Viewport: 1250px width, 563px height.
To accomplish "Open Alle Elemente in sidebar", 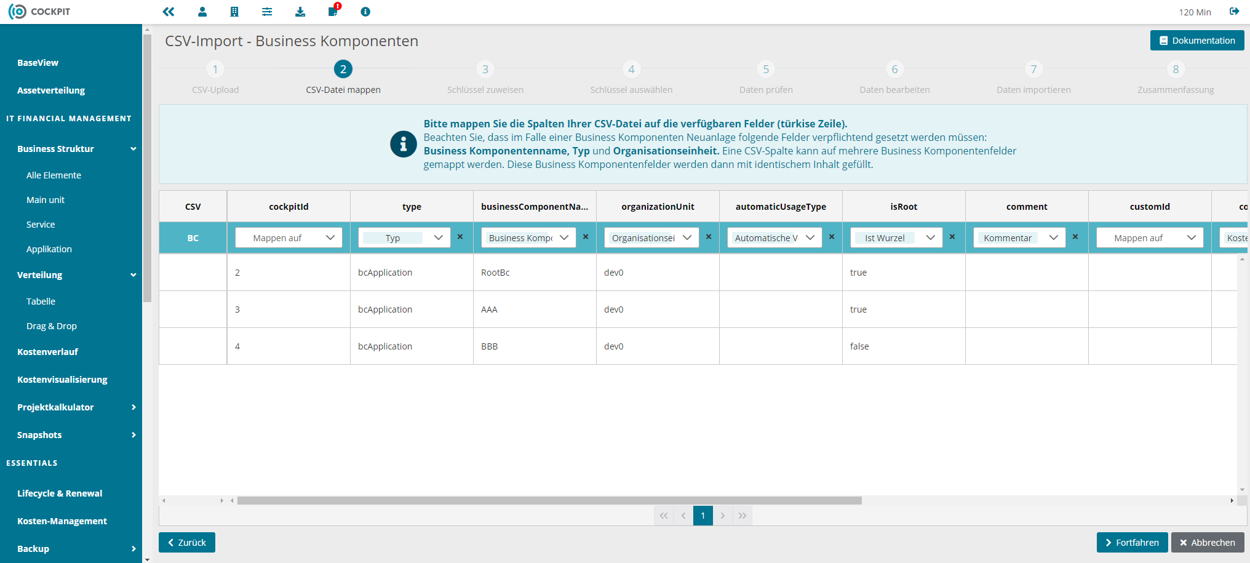I will 54,175.
